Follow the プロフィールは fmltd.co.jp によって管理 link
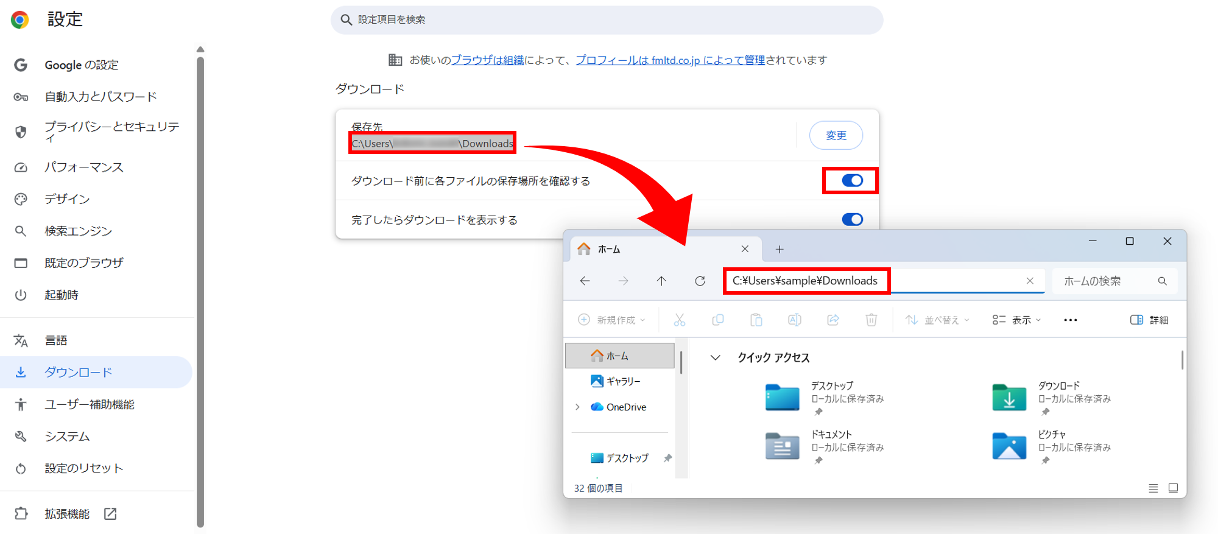Image resolution: width=1218 pixels, height=534 pixels. [670, 60]
